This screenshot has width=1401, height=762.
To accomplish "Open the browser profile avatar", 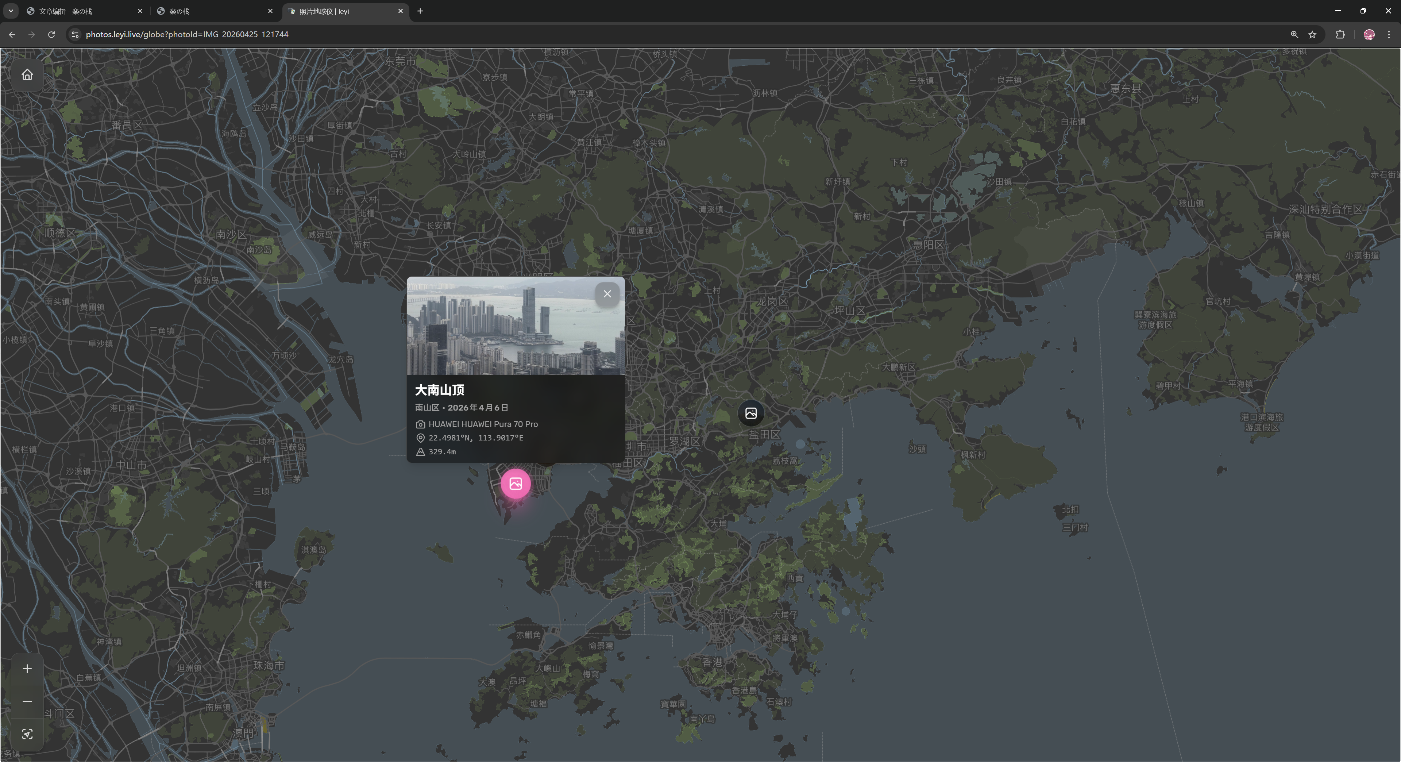I will (1369, 34).
